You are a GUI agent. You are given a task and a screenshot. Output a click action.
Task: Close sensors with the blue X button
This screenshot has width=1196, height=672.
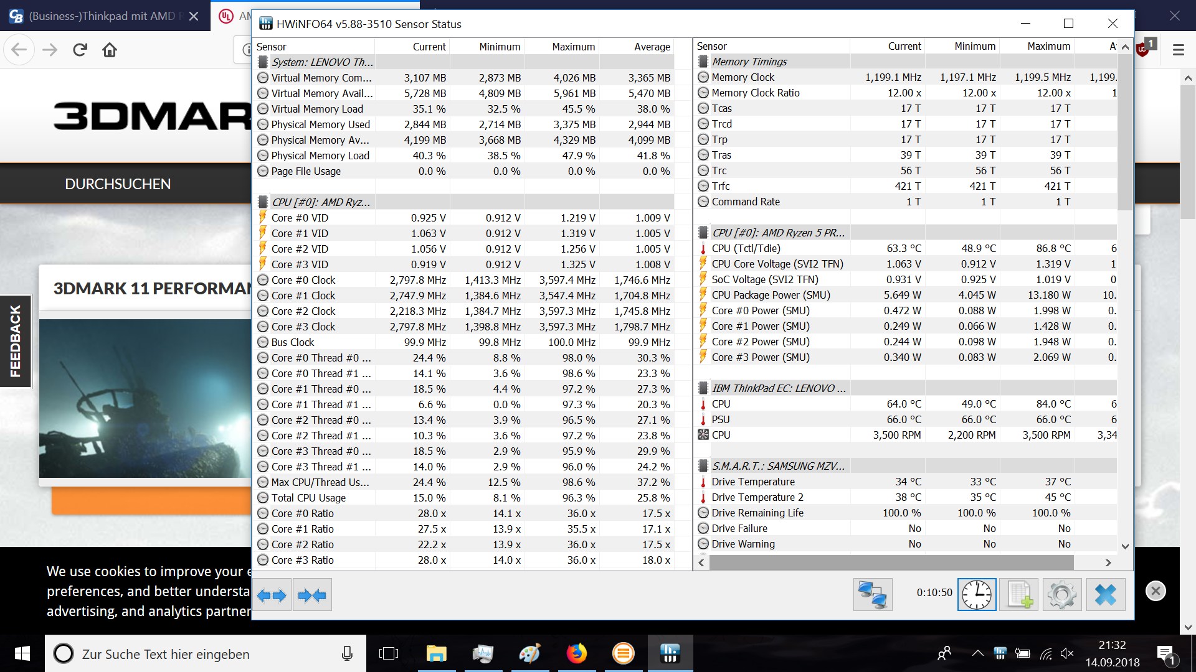pyautogui.click(x=1106, y=594)
